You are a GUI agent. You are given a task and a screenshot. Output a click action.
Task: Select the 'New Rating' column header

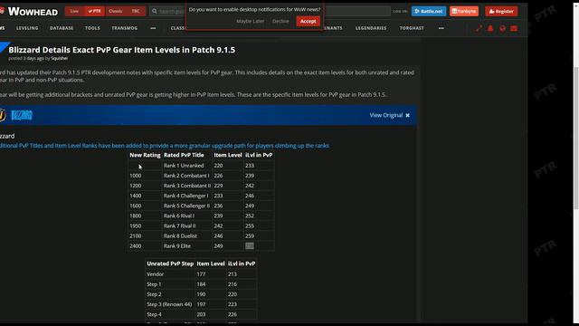coord(145,155)
